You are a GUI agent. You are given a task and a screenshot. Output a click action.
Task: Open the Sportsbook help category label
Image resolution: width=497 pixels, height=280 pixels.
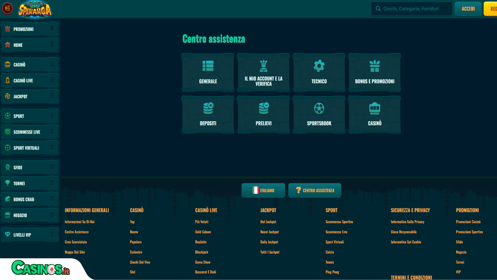pyautogui.click(x=319, y=123)
